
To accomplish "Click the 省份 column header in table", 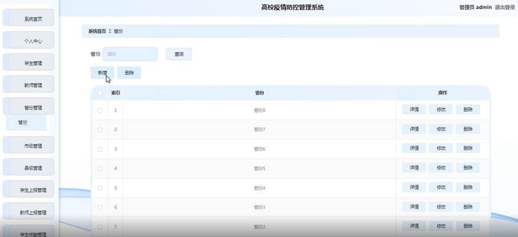I will pos(260,93).
